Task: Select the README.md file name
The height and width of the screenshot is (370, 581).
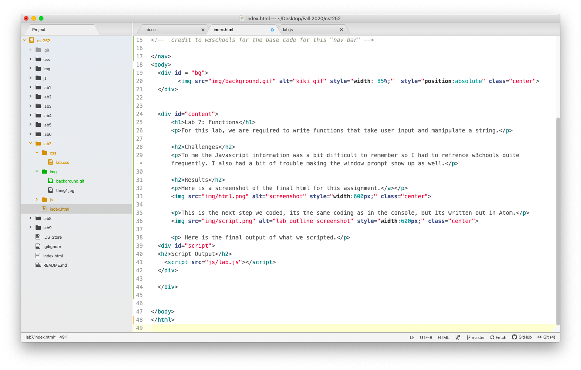Action: click(55, 265)
